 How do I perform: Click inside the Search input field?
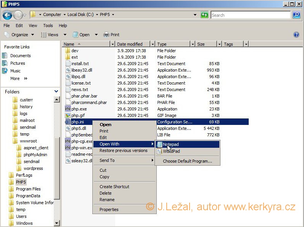click(251, 15)
